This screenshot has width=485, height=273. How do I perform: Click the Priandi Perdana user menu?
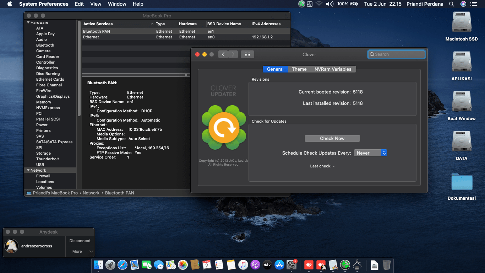(x=424, y=4)
